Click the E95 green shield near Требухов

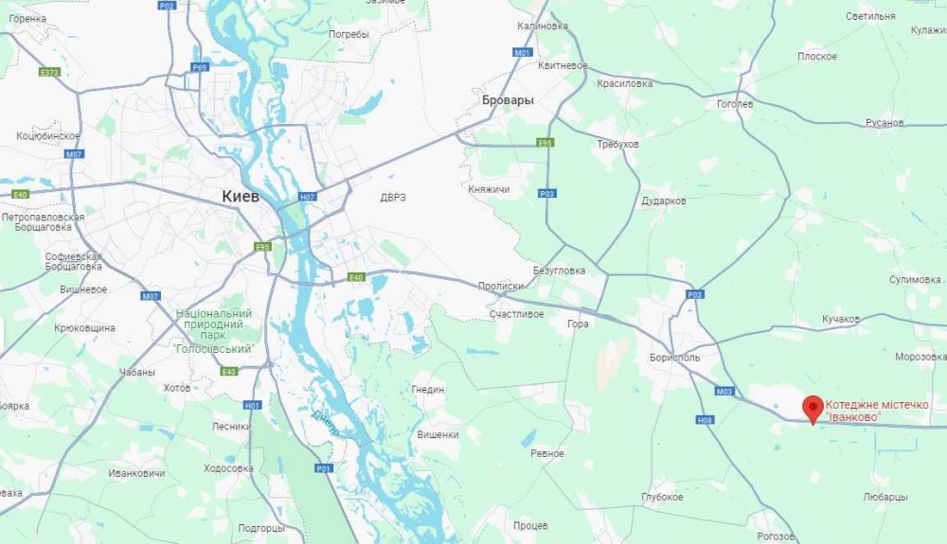pos(545,143)
